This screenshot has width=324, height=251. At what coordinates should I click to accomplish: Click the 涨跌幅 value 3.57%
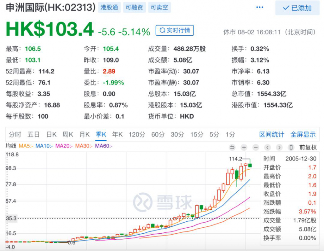coord(308,212)
